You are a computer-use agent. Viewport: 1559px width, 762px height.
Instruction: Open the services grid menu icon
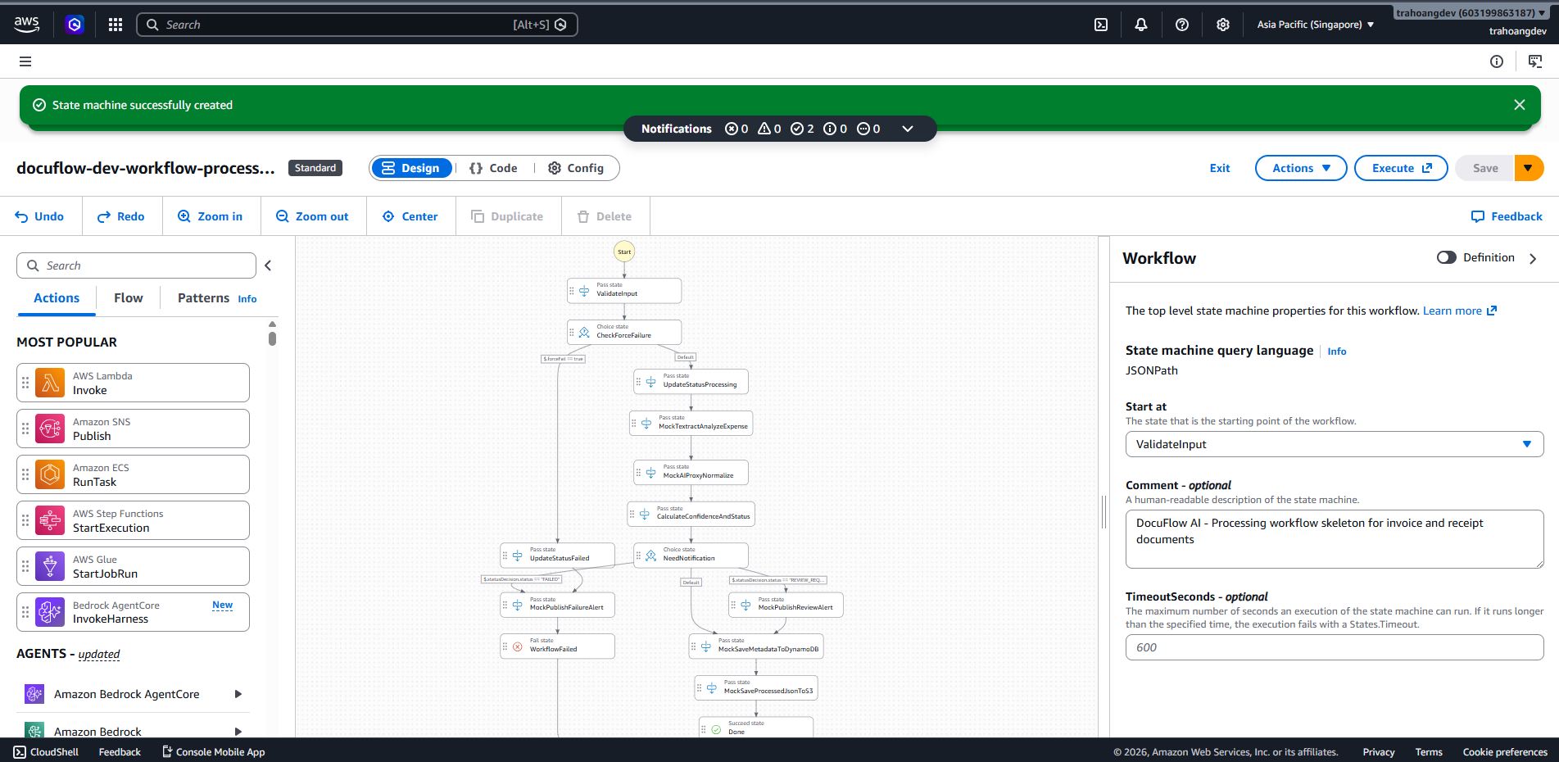coord(116,25)
